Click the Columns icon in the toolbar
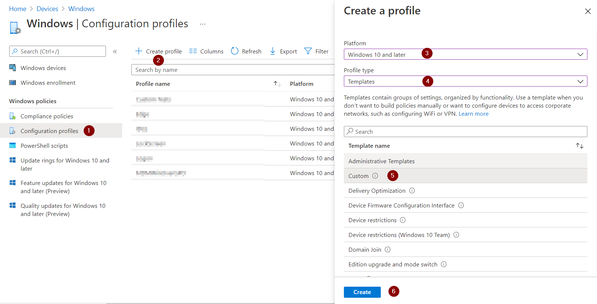Screen dimensions: 597x304 [x=193, y=51]
